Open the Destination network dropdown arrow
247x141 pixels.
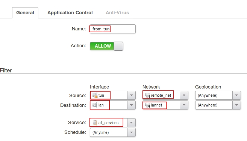point(184,105)
